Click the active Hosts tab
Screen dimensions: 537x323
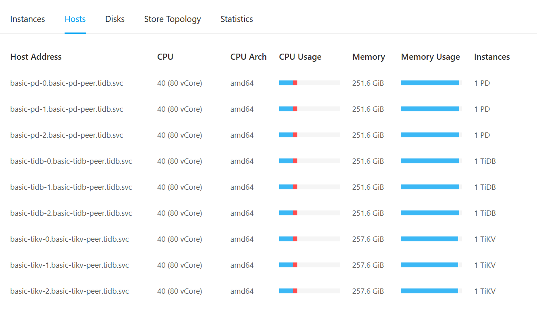(x=75, y=19)
